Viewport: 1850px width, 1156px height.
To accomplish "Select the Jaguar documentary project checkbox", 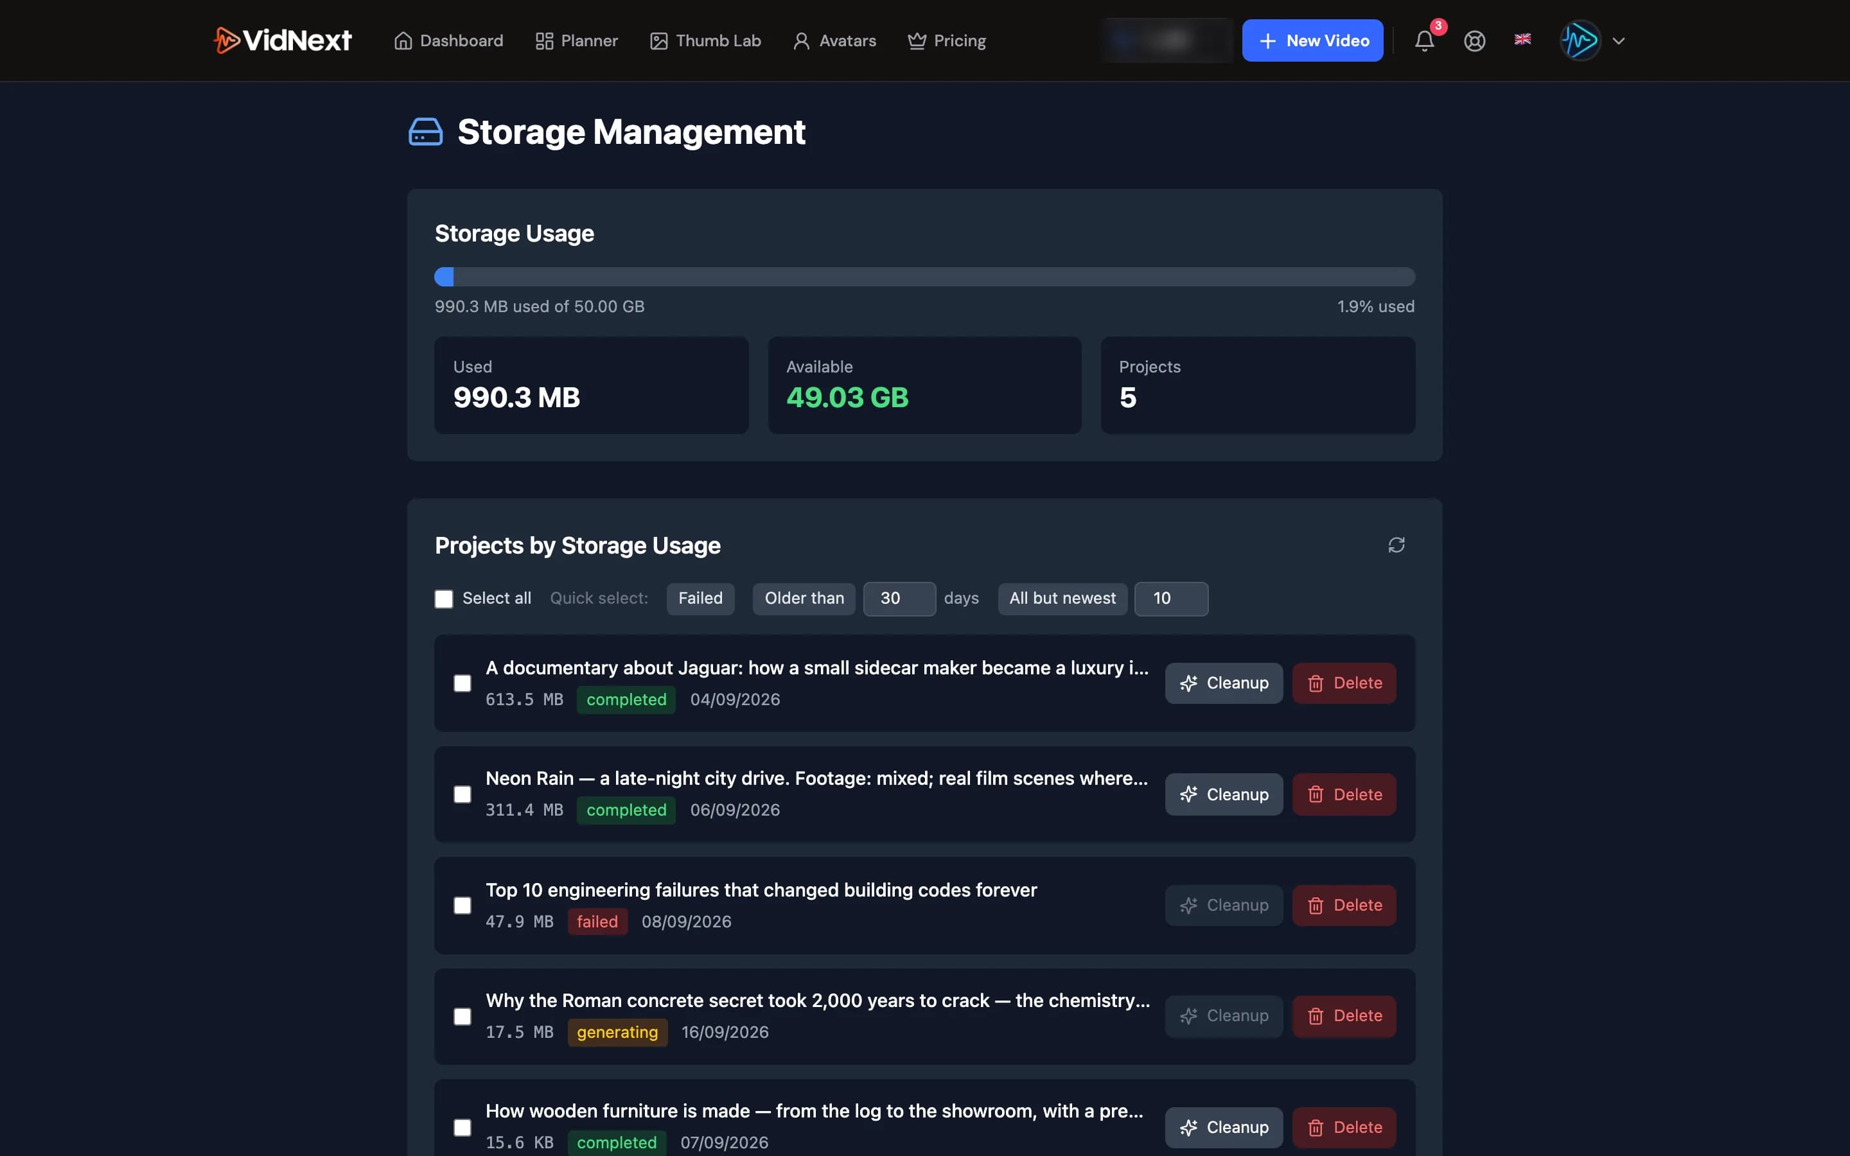I will pyautogui.click(x=463, y=683).
